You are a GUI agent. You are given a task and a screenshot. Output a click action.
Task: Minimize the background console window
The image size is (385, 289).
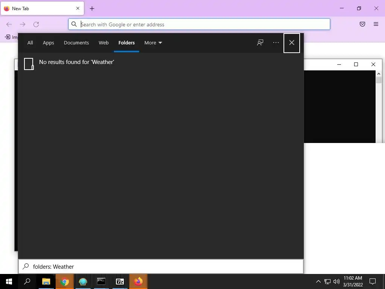pyautogui.click(x=339, y=64)
